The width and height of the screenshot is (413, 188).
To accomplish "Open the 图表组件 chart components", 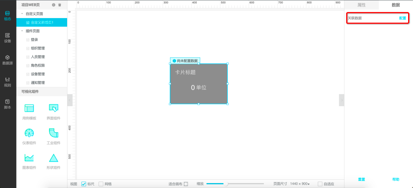I will pos(29,161).
